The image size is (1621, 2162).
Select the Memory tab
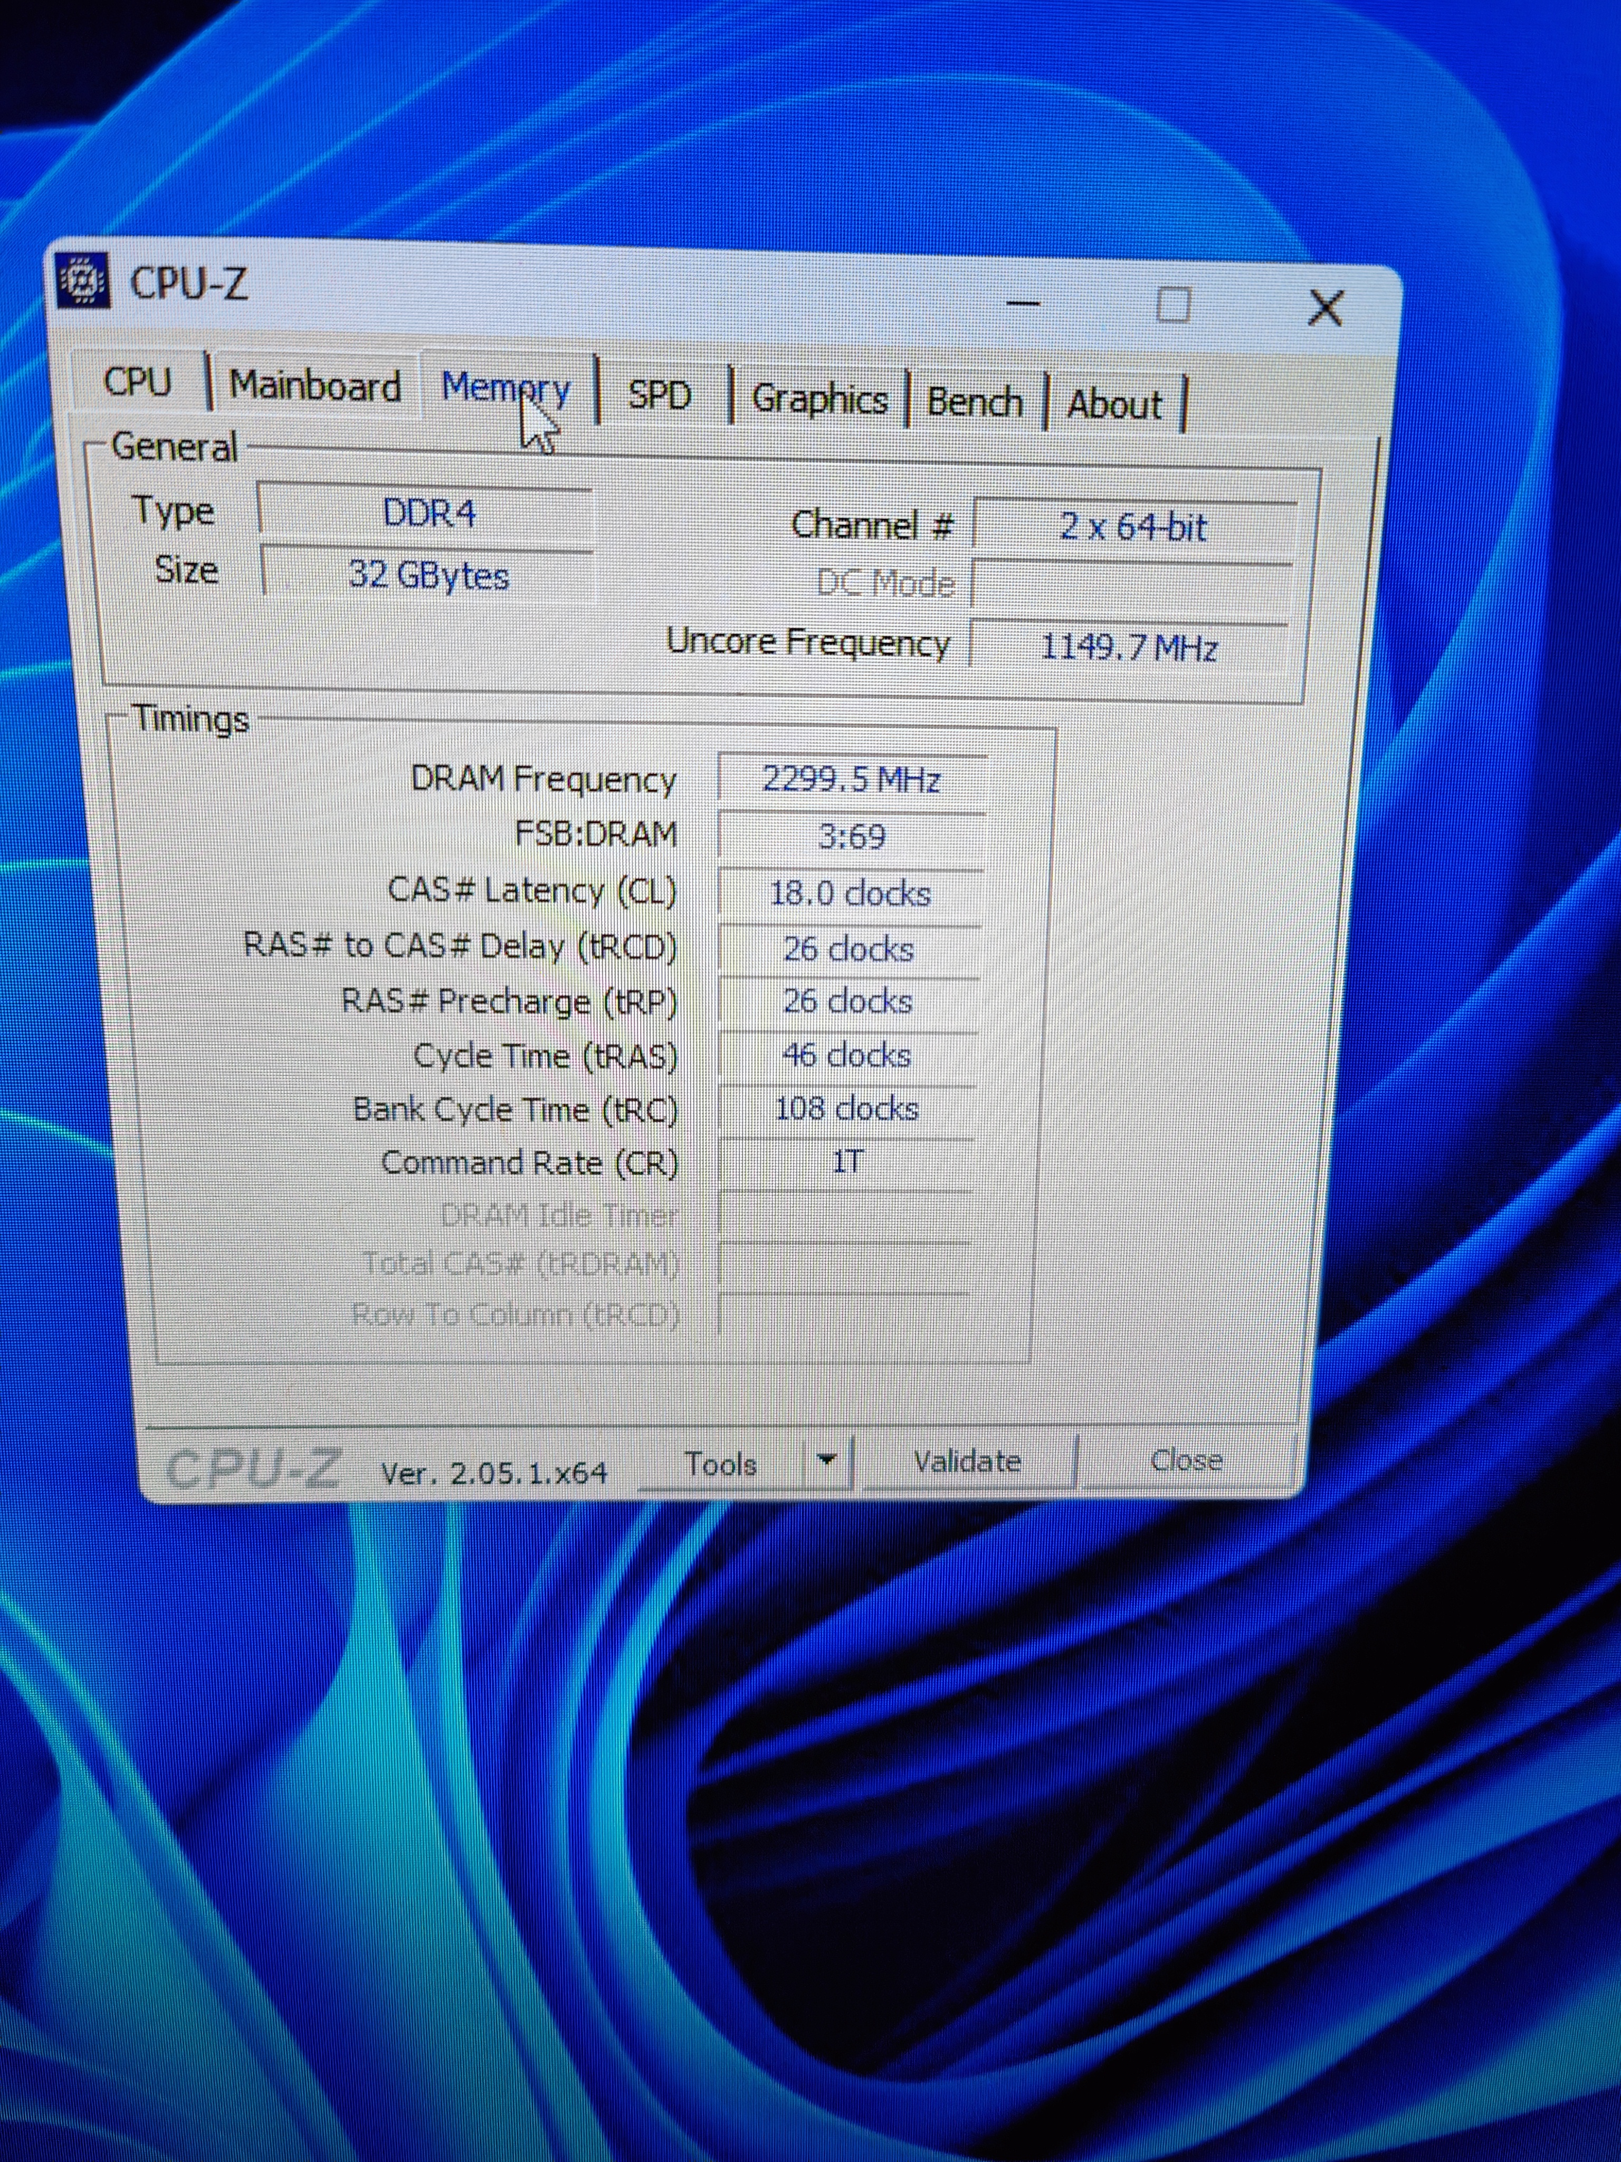pyautogui.click(x=504, y=388)
